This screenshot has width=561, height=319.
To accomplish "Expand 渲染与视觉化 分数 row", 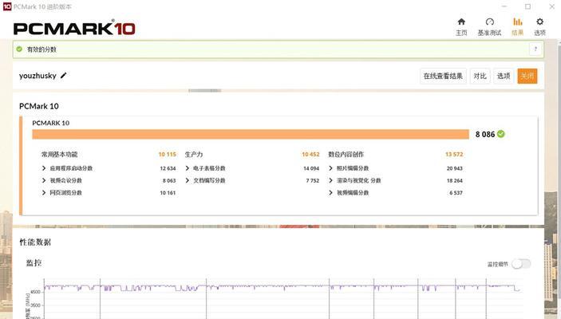I will click(330, 180).
